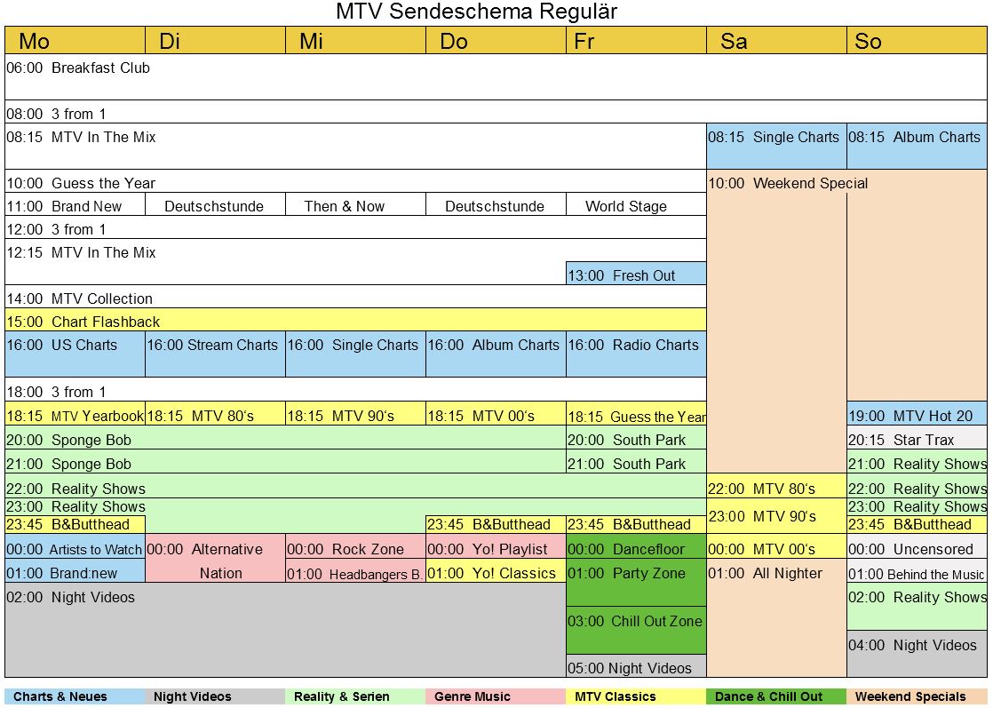
Task: Click the Mo column header
Action: coord(75,41)
